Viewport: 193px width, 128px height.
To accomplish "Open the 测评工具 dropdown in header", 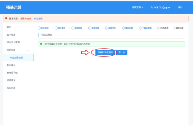I will pos(138,7).
